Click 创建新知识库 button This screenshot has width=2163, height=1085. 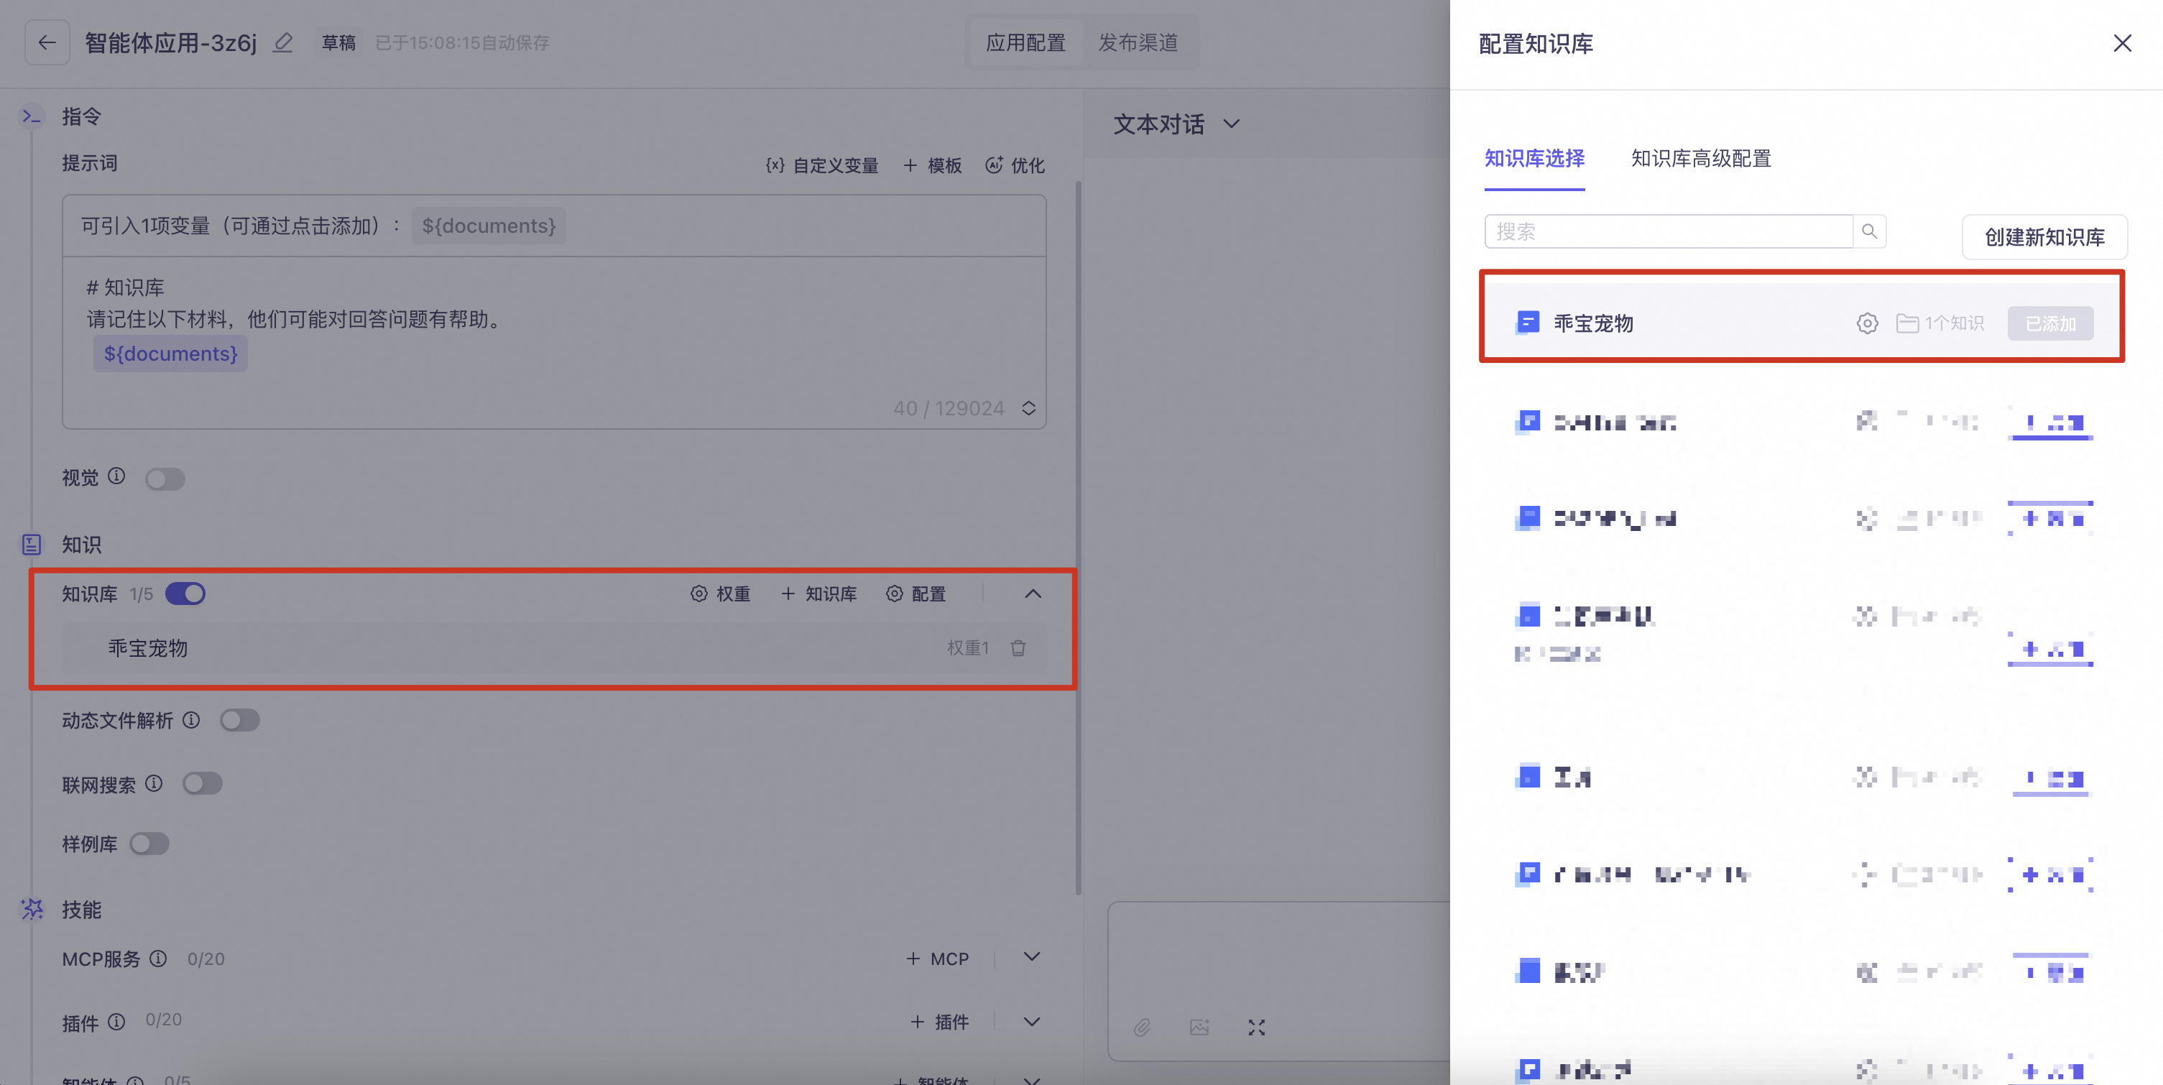point(2044,238)
